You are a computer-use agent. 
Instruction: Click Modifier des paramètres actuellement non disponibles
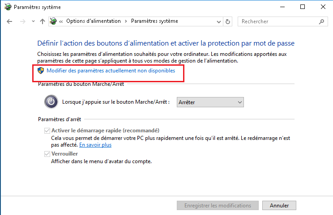[111, 71]
